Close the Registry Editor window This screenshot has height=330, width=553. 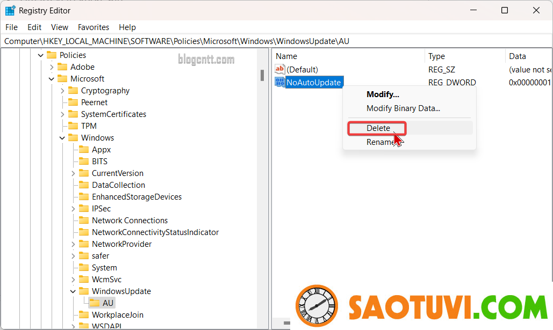tap(536, 10)
